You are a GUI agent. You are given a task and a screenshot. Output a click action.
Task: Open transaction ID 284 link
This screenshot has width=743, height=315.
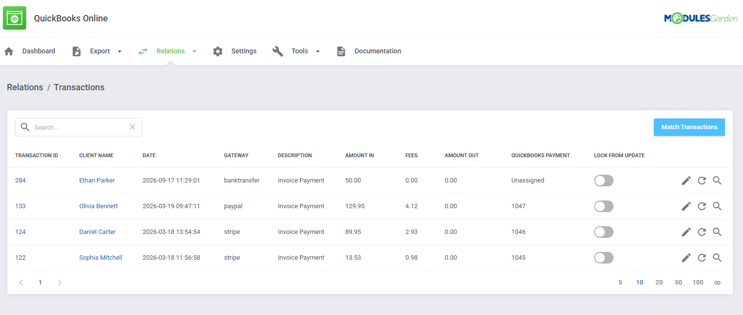(20, 181)
